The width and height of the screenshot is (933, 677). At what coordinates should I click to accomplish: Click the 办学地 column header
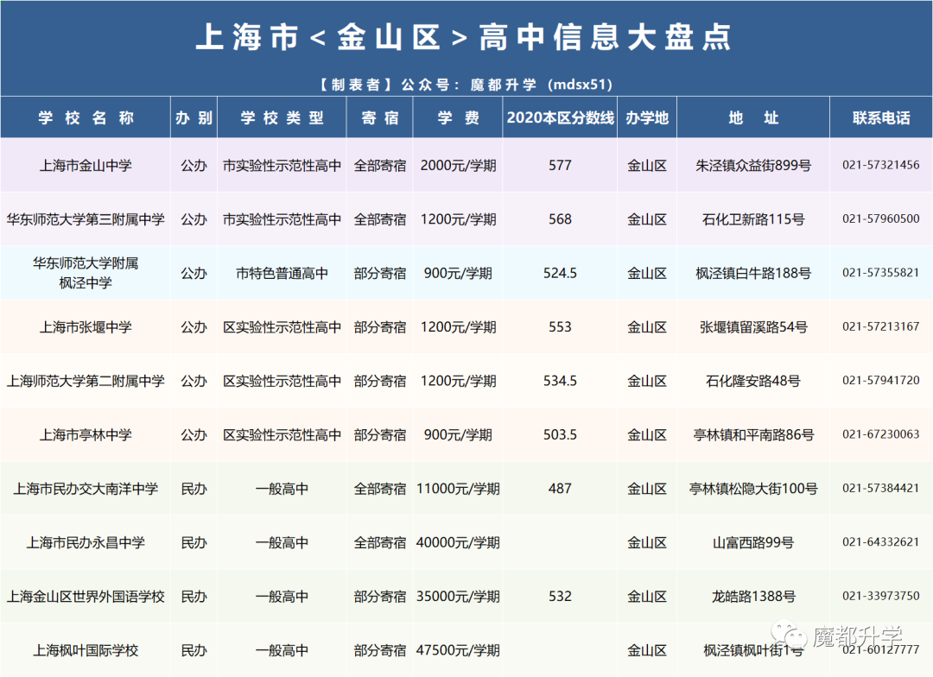tap(647, 117)
